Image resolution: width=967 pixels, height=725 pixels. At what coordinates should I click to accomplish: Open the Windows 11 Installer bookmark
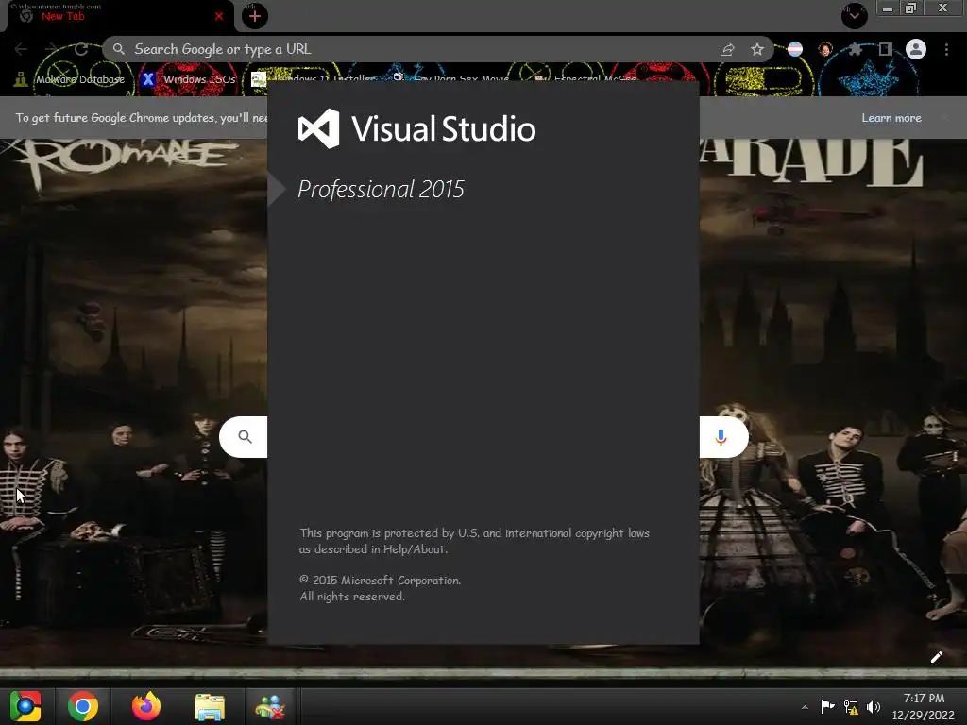point(314,79)
